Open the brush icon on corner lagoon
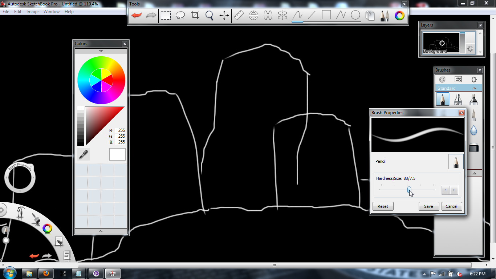 [x=36, y=219]
